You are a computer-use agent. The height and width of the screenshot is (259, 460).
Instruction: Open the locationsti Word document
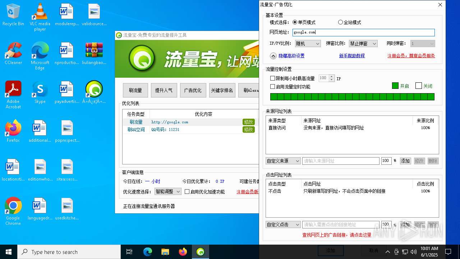click(x=13, y=170)
